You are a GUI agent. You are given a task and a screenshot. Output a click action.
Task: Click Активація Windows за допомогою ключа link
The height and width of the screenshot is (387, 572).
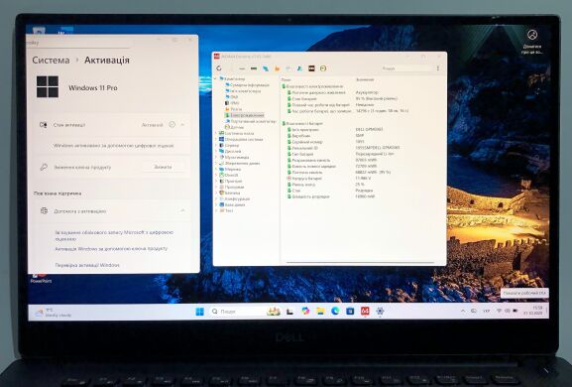pyautogui.click(x=111, y=249)
